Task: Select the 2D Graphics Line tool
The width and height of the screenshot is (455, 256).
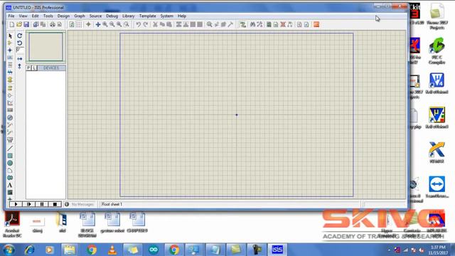Action: tap(10, 149)
